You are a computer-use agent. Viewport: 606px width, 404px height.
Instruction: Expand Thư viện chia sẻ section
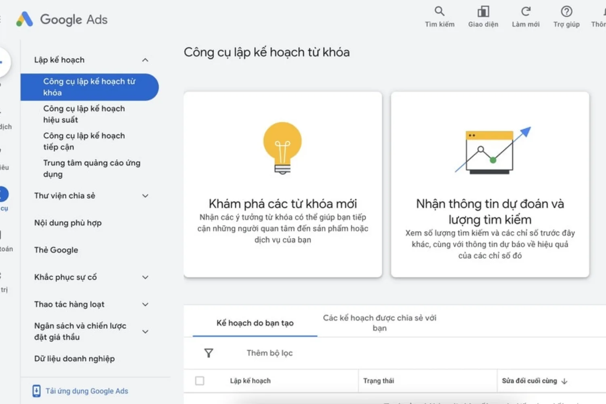coord(145,196)
